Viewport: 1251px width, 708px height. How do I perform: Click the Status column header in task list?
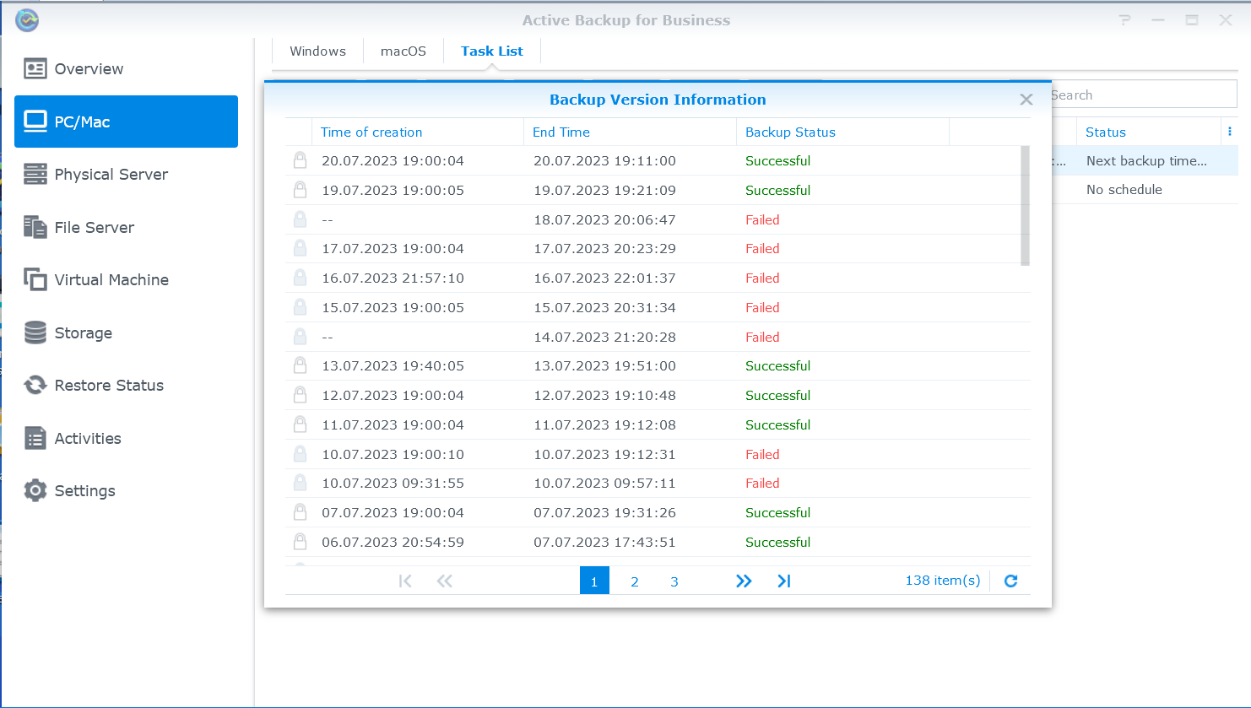pos(1148,132)
